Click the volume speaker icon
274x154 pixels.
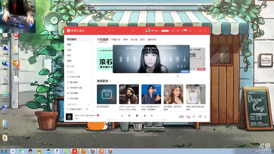(x=194, y=117)
